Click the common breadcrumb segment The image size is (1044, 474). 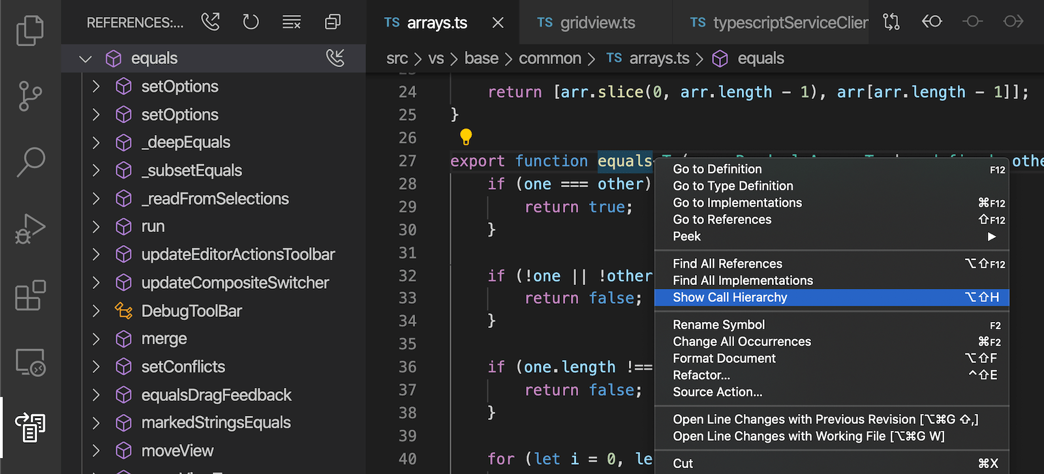[x=549, y=59]
